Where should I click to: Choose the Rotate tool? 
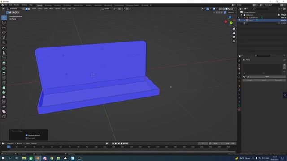point(4,33)
